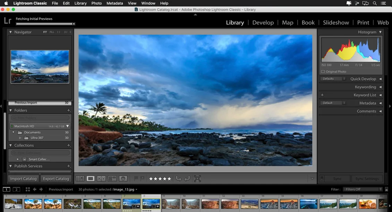Set the Pick flag on photo
This screenshot has height=212, width=392.
coord(136,179)
